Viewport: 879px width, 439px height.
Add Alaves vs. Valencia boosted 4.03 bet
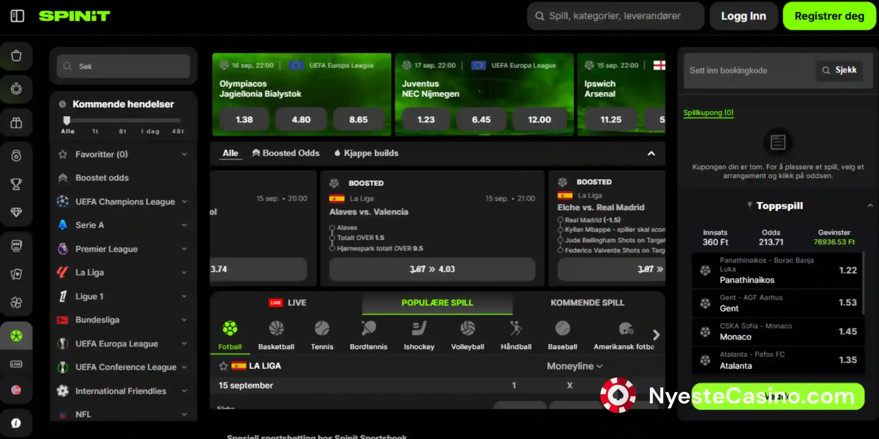432,269
